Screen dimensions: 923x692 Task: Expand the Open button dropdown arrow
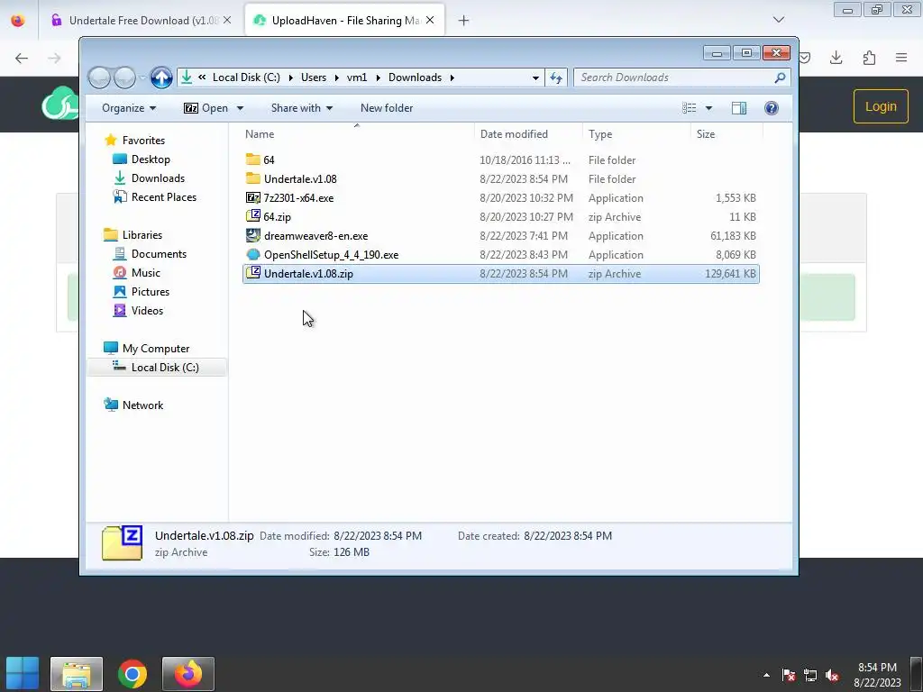(x=240, y=108)
